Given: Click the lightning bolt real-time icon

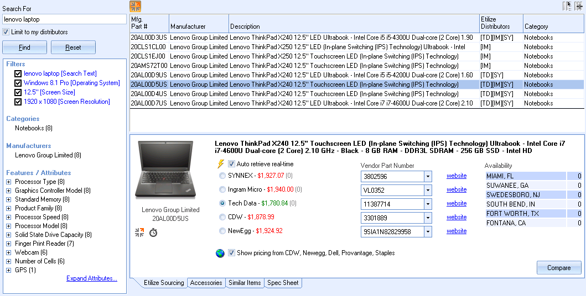Looking at the screenshot, I should click(x=221, y=164).
